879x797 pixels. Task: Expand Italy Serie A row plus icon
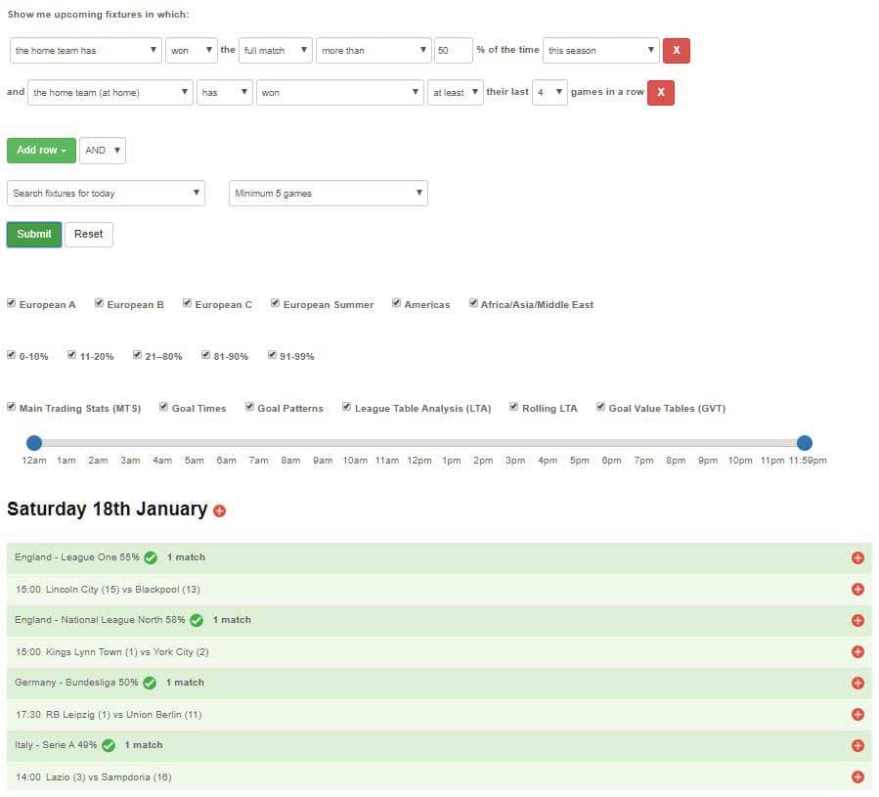pos(857,745)
